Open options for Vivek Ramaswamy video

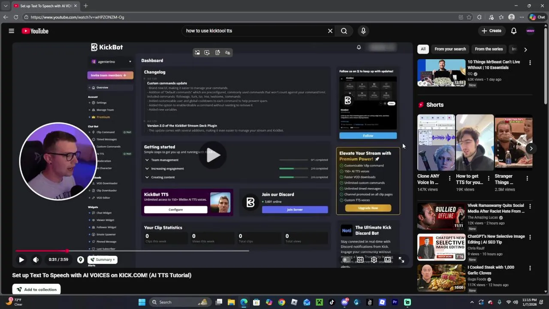pos(530,206)
